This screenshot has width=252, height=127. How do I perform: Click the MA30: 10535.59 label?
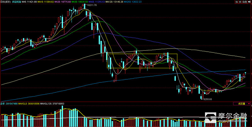click(80, 2)
